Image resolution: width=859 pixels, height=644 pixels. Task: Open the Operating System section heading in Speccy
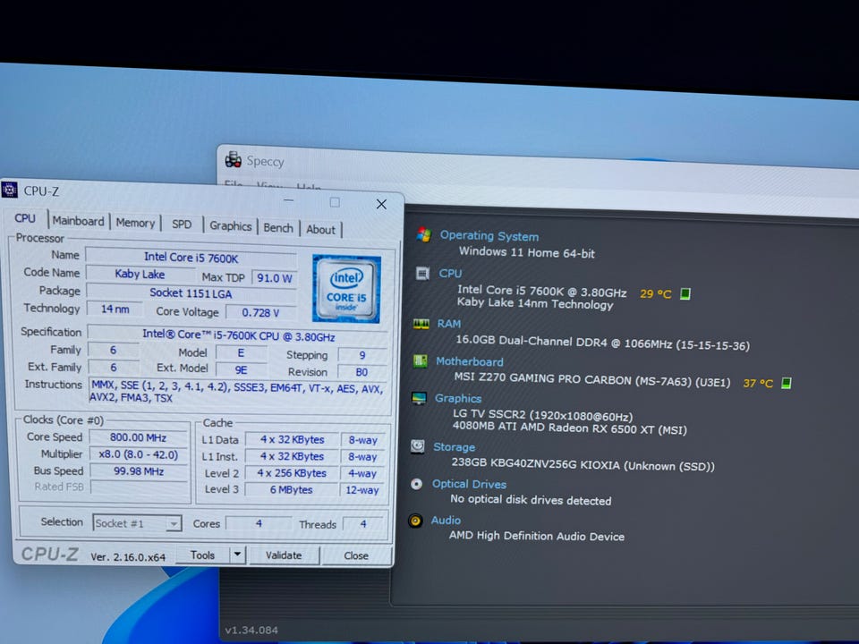(x=489, y=236)
